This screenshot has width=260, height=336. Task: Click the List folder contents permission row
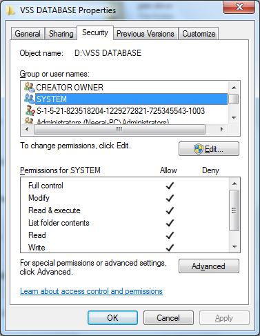[125, 223]
